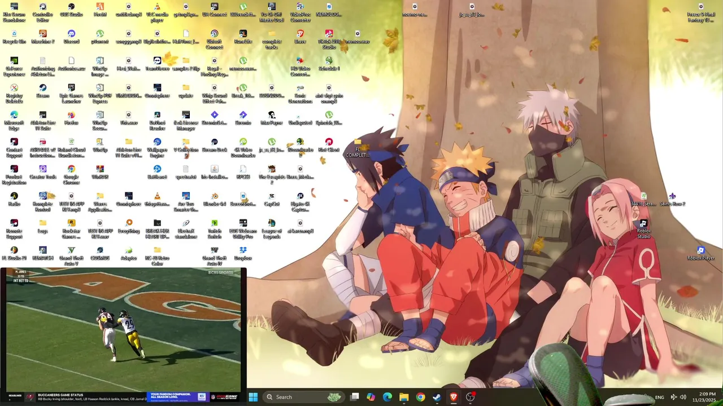The width and height of the screenshot is (723, 406).
Task: Open the Logs folder on desktop
Action: pyautogui.click(x=42, y=227)
